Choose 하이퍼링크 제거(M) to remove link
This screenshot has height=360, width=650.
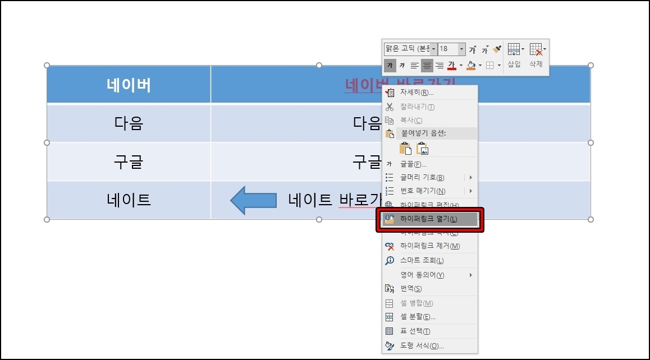pos(429,246)
